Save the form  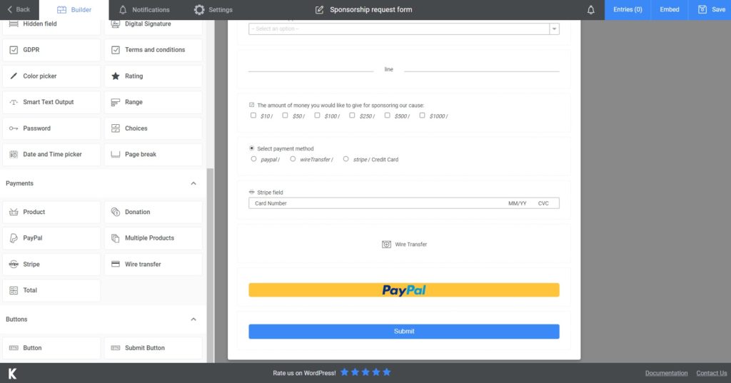click(x=712, y=10)
